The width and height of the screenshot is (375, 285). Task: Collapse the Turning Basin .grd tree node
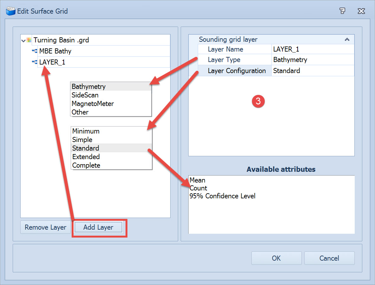(x=23, y=40)
